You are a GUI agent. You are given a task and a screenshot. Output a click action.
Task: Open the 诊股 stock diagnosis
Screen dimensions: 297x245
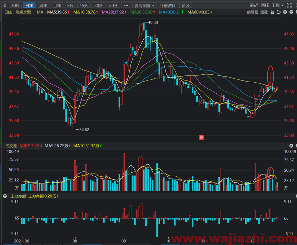click(185, 5)
